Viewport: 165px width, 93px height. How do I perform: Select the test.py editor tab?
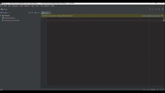click(46, 13)
